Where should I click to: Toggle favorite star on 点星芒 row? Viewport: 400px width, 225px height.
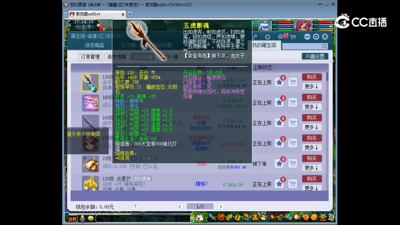coord(279,184)
